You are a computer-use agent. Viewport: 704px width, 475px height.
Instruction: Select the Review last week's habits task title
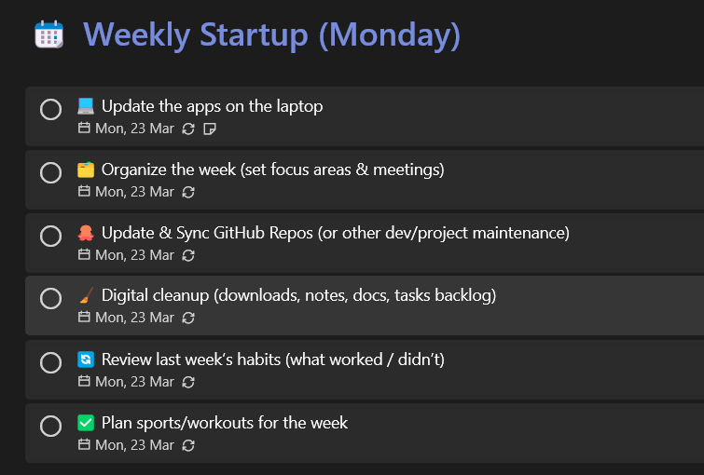273,360
